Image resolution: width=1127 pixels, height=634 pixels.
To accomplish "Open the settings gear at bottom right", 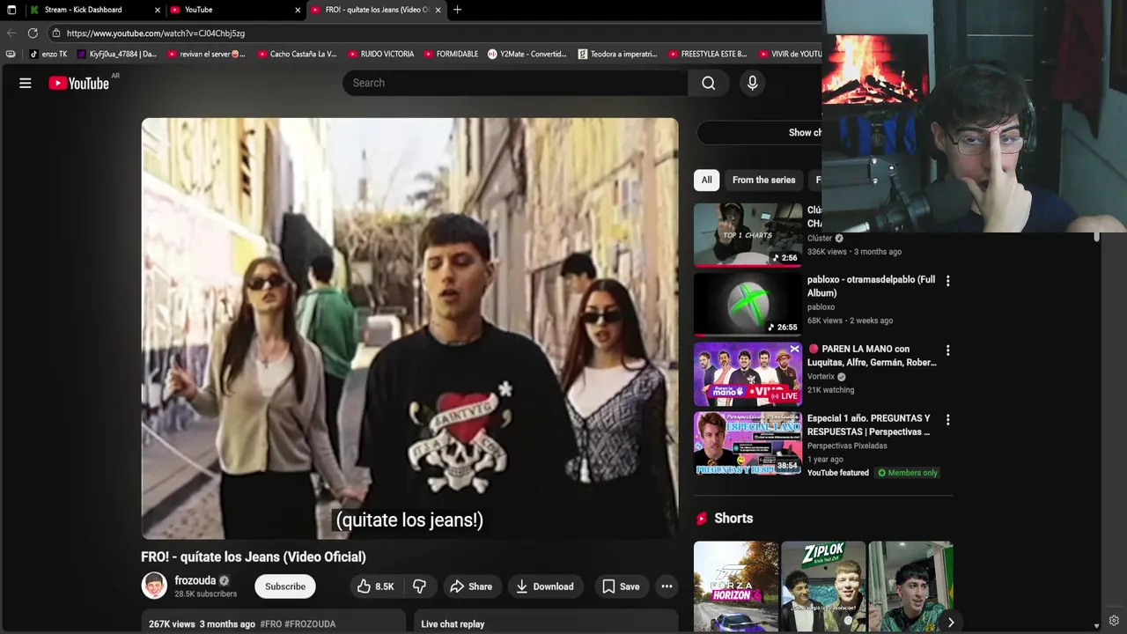I will tap(1114, 621).
